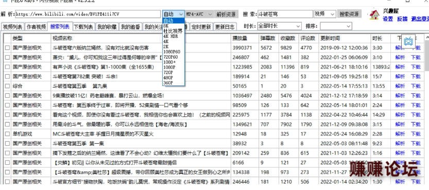Image resolution: width=429 pixels, height=190 pixels.
Task: Check the 斗破苍穹第五季 第一集 row checkbox
Action: (x=7, y=144)
